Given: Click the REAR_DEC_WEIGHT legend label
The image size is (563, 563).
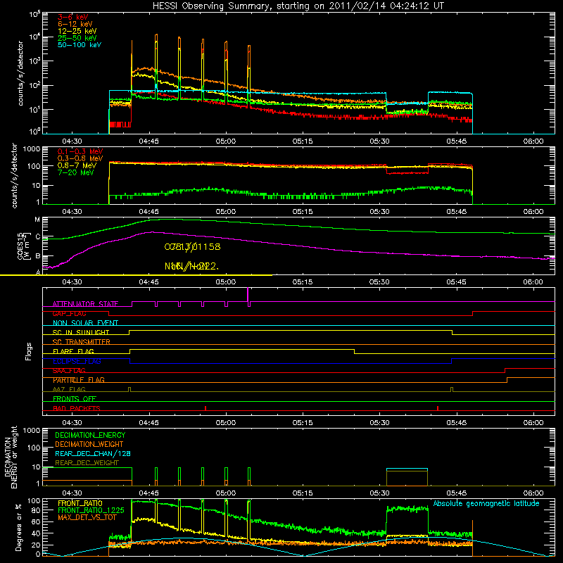Looking at the screenshot, I should (87, 463).
